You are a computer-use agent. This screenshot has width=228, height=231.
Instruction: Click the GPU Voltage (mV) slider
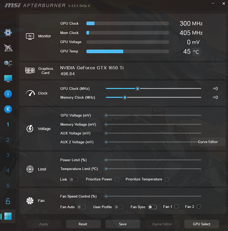click(x=153, y=115)
